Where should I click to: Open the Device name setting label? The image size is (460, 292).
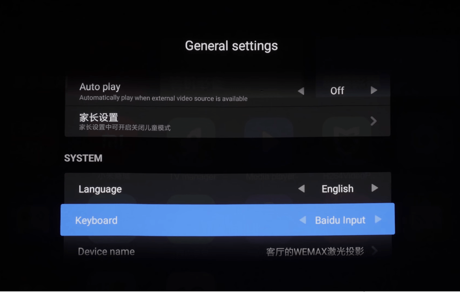point(106,251)
